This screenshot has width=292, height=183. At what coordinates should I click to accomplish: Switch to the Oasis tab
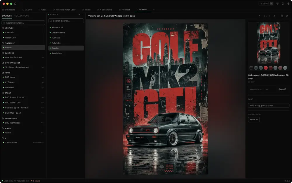[43, 10]
